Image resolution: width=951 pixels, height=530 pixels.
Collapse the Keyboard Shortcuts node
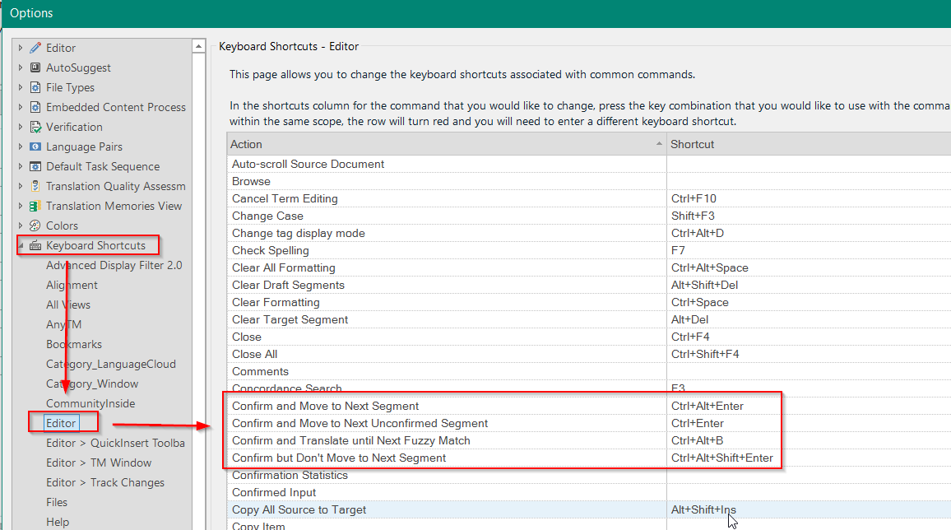click(21, 245)
